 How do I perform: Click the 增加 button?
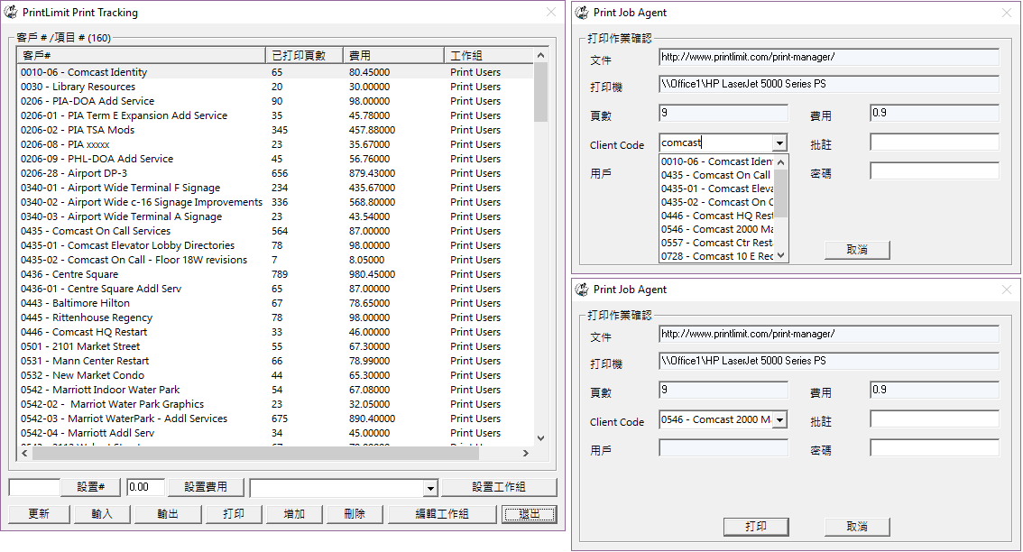[294, 514]
